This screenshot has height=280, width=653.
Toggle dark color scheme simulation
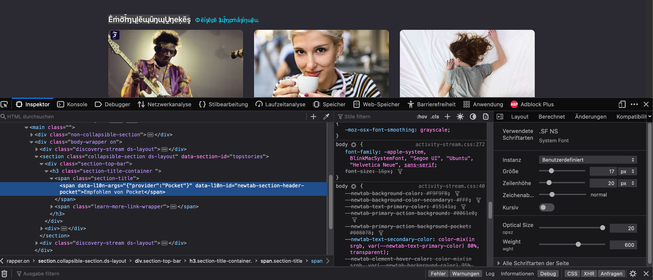click(473, 117)
